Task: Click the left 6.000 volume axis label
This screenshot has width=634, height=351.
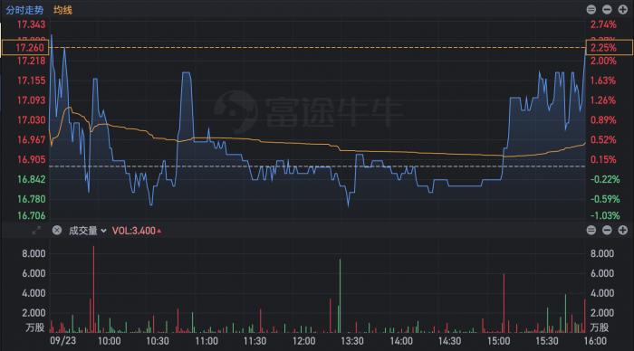Action: (34, 273)
